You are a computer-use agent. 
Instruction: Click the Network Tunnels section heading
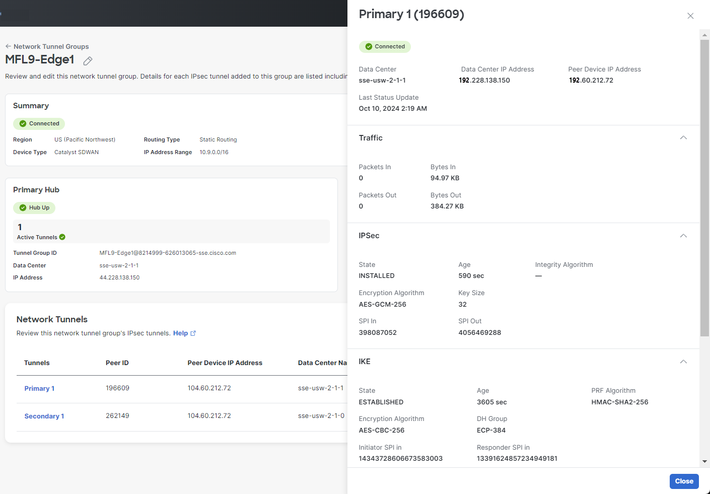[52, 319]
